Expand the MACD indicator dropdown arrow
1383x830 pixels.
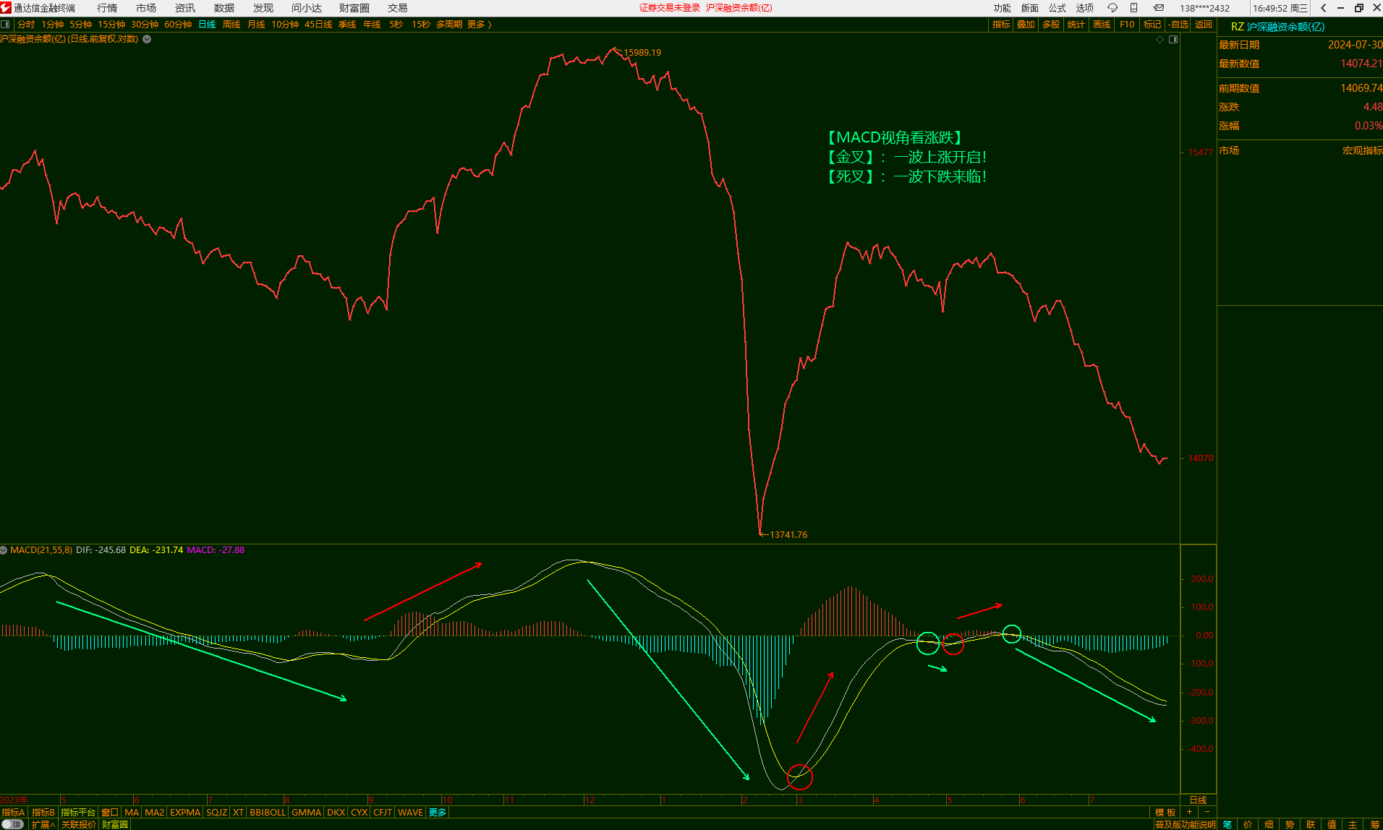click(4, 550)
